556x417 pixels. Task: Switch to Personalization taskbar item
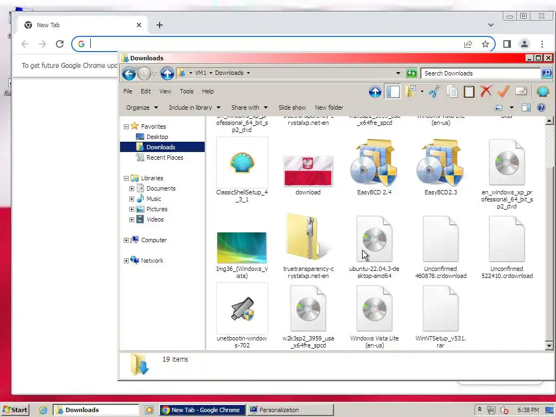click(290, 410)
